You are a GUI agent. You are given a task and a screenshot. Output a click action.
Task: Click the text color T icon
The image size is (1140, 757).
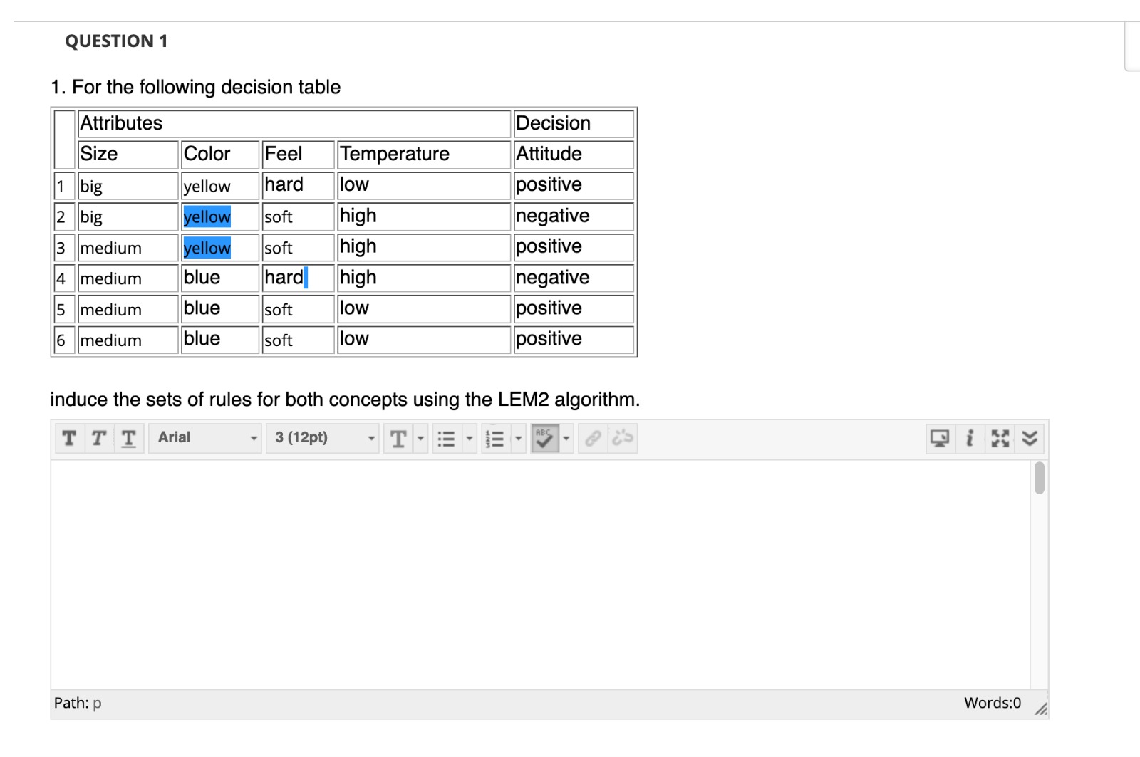click(398, 439)
